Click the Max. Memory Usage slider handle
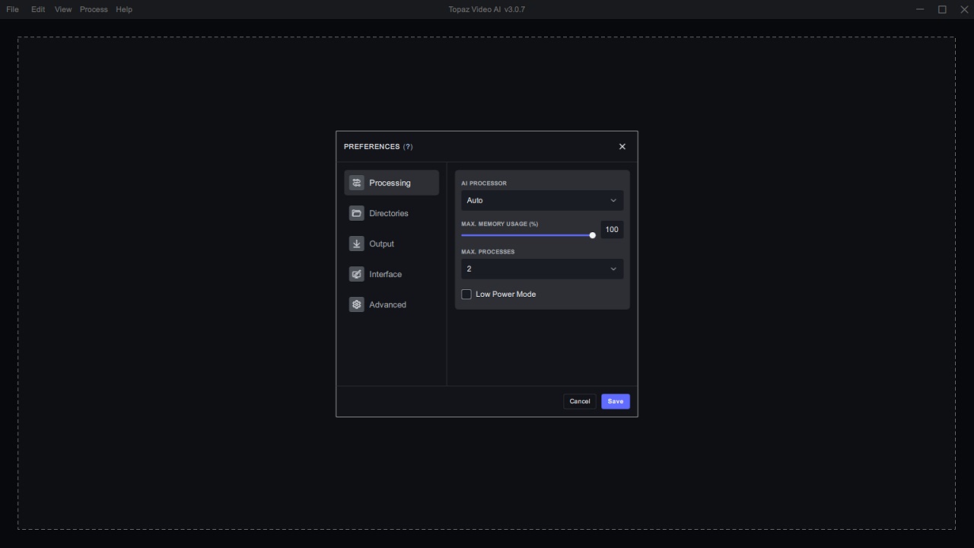974x548 pixels. [592, 235]
